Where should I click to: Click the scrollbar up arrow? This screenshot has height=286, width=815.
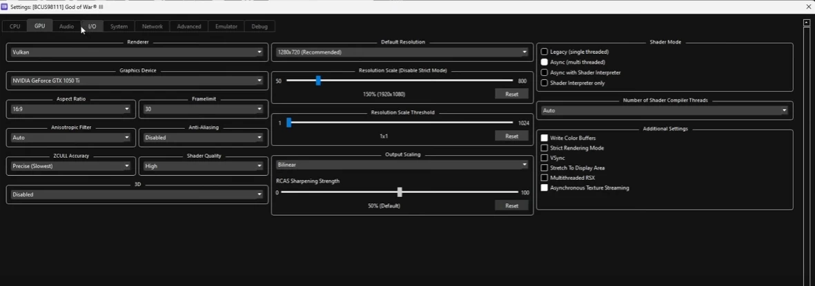(806, 23)
